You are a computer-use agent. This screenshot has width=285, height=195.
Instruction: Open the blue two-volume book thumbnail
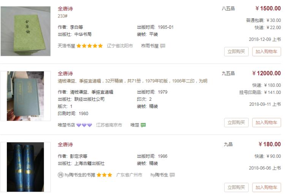click(x=25, y=167)
